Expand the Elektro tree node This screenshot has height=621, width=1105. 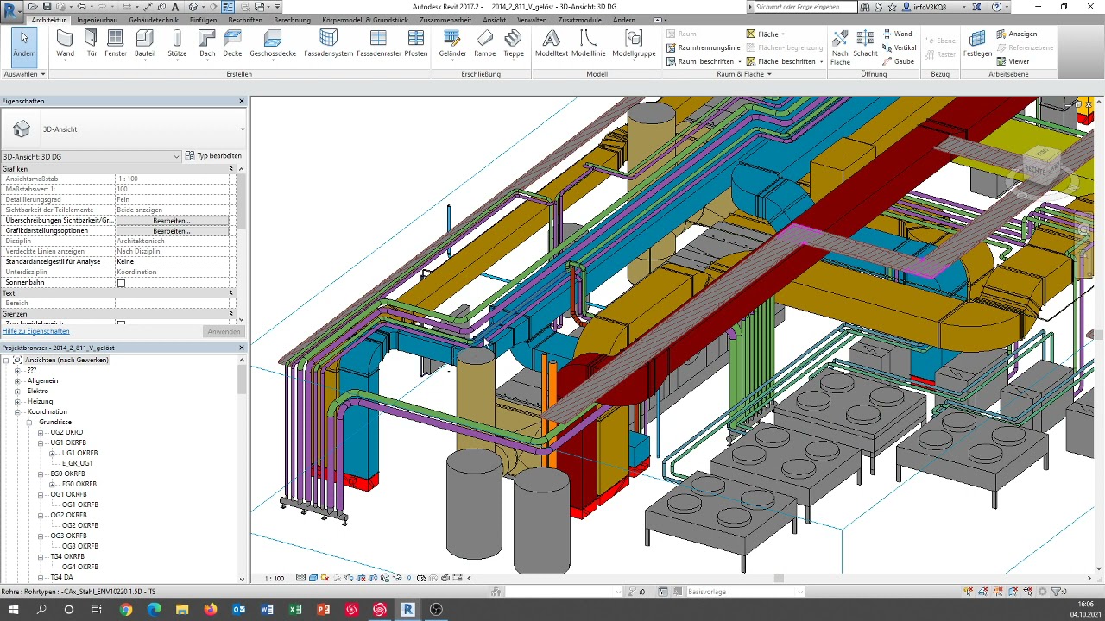[x=18, y=391]
